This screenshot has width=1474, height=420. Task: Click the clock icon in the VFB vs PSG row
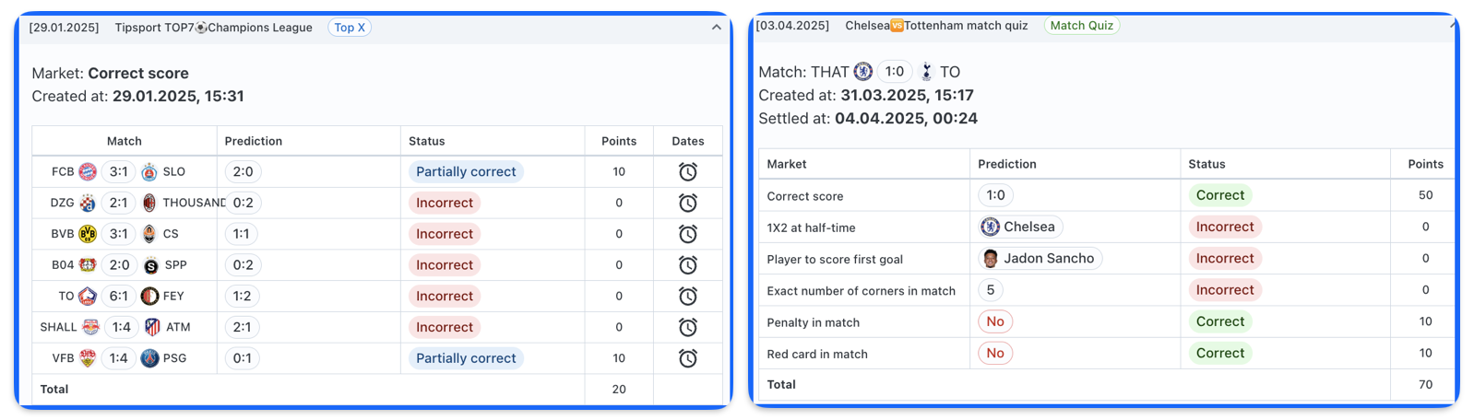[x=687, y=358]
